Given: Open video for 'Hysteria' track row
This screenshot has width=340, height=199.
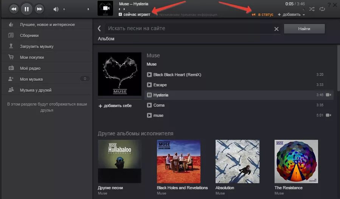Looking at the screenshot, I should pos(329,95).
